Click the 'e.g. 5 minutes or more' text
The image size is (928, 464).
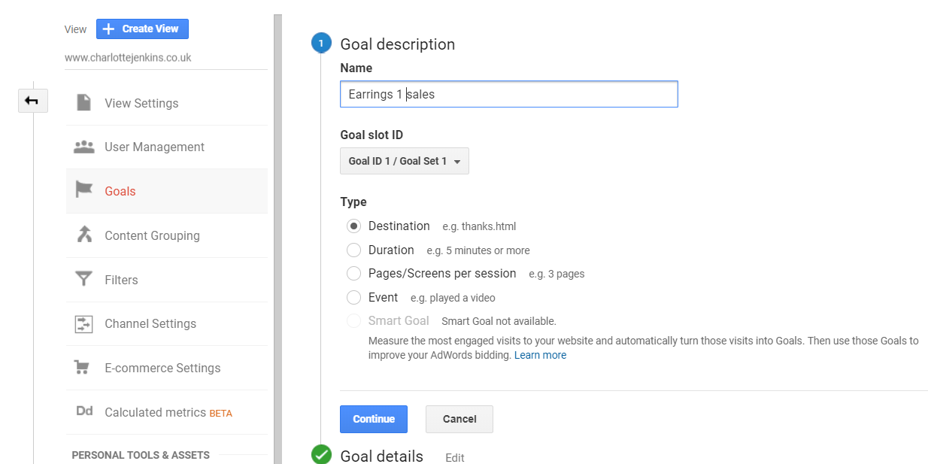tap(478, 250)
